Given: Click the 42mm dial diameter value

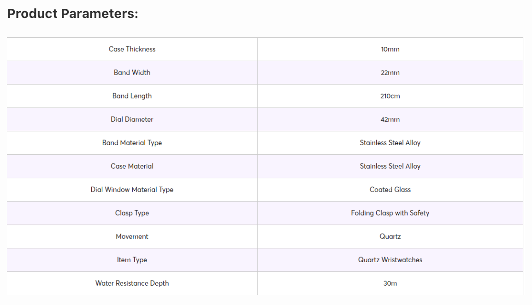Looking at the screenshot, I should [390, 119].
